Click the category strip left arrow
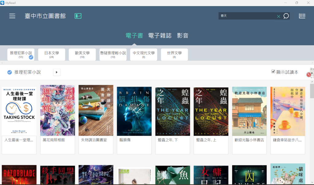 coord(2,63)
